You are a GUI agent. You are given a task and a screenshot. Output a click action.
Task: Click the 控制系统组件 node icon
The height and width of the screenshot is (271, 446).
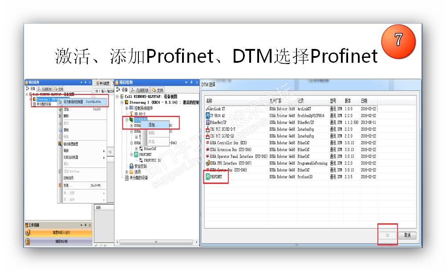tap(131, 108)
